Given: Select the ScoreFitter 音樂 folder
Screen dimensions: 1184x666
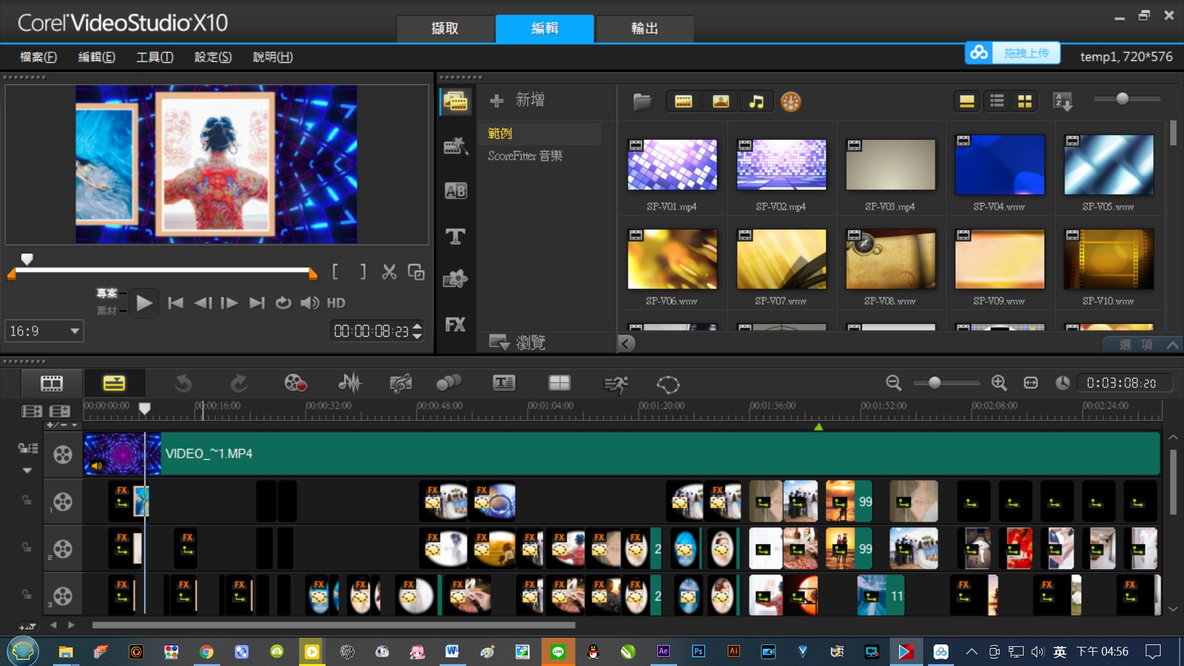Looking at the screenshot, I should (x=525, y=156).
